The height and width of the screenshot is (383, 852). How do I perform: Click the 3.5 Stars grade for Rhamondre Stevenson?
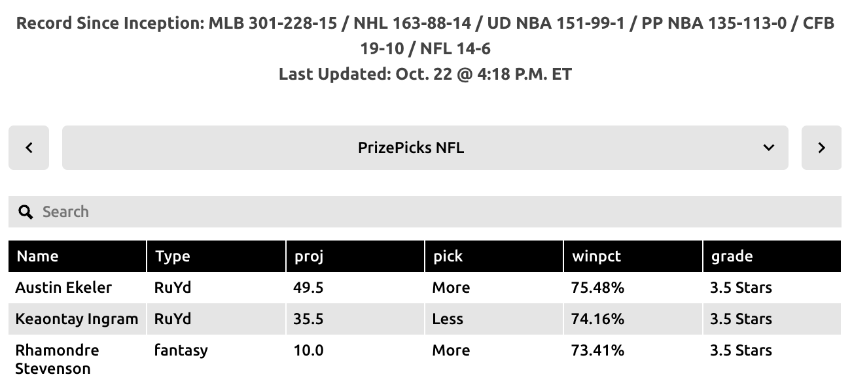coord(740,350)
